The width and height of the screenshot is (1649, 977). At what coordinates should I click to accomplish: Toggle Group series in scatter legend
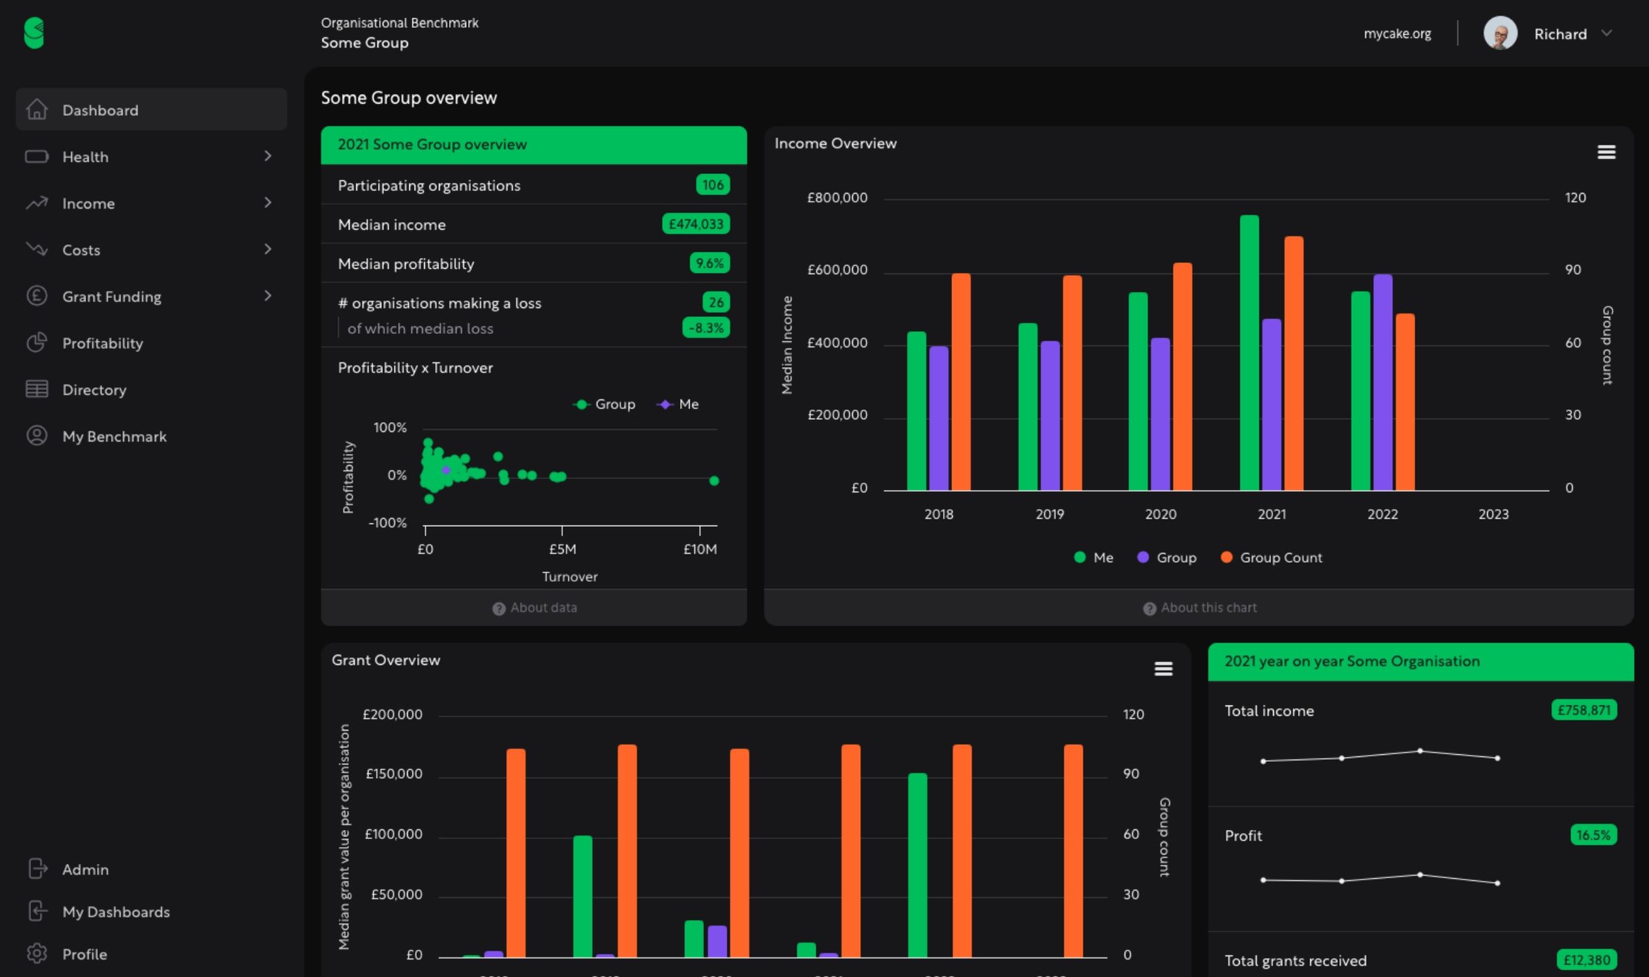(x=604, y=404)
